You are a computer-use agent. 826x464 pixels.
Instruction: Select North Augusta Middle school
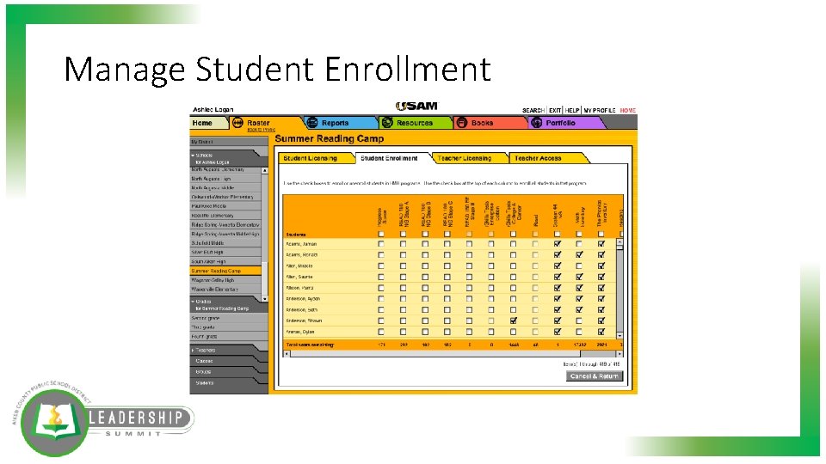pos(225,188)
